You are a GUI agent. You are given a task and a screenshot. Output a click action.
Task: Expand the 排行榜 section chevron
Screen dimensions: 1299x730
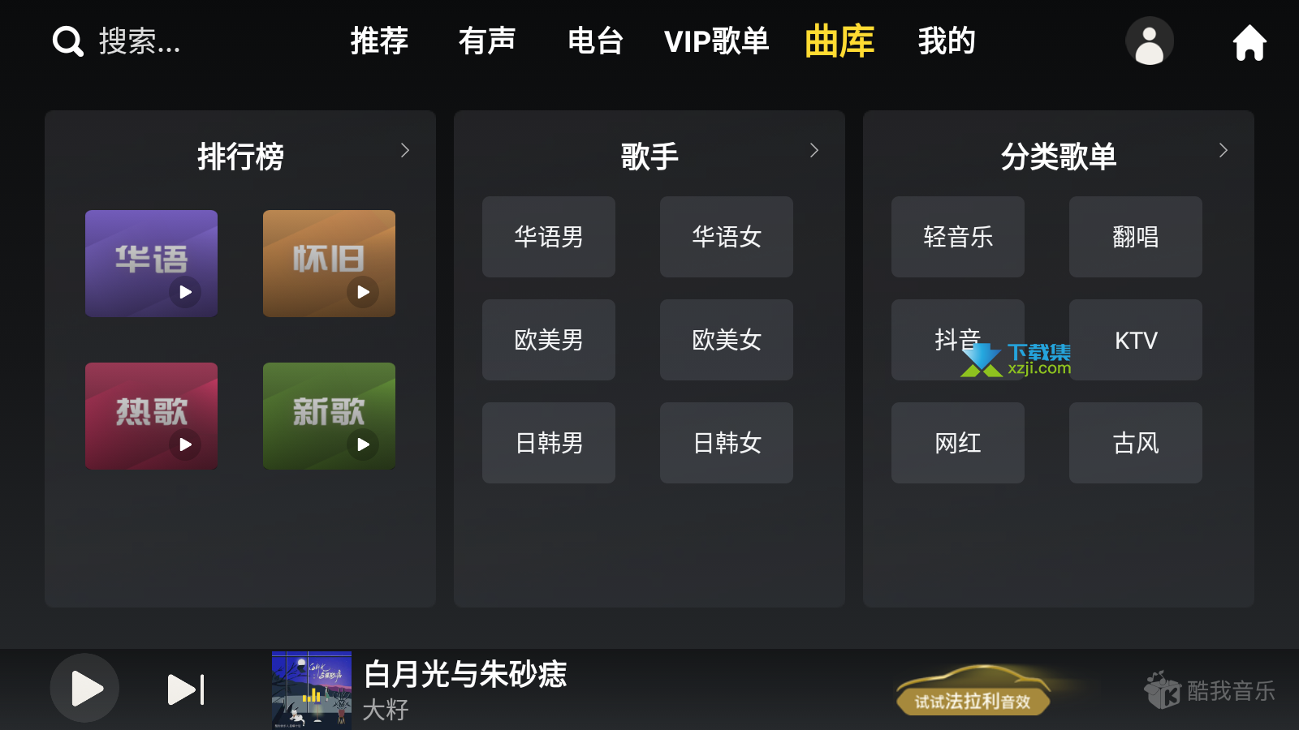tap(405, 150)
